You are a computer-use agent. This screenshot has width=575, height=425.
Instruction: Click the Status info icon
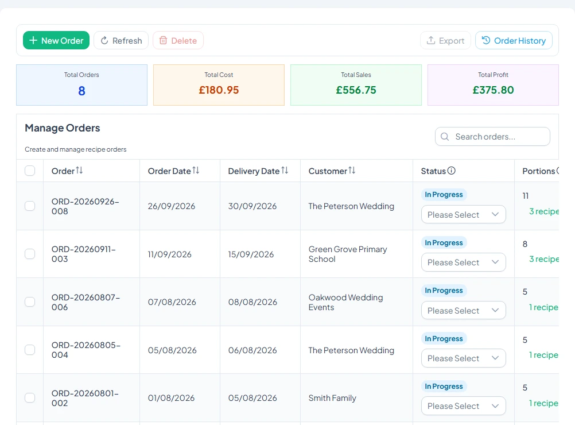452,171
